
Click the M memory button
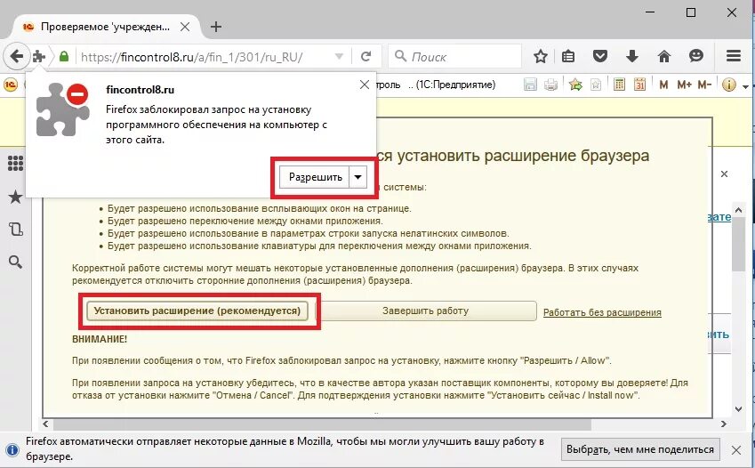663,85
